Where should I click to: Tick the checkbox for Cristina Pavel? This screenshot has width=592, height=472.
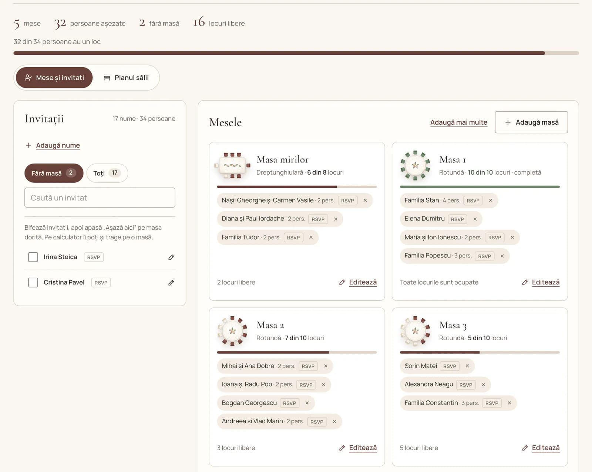(33, 283)
